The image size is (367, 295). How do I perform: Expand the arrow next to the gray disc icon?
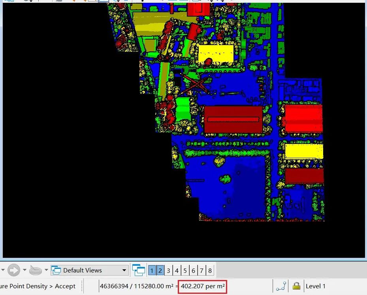point(46,270)
